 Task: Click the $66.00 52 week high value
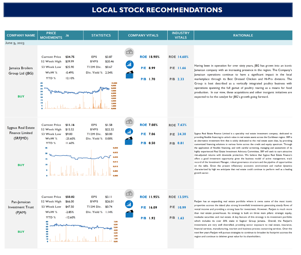point(69,201)
